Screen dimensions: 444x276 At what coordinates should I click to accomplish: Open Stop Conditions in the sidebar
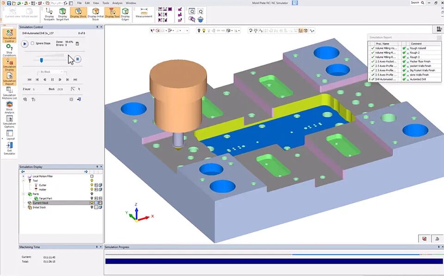coord(9,50)
